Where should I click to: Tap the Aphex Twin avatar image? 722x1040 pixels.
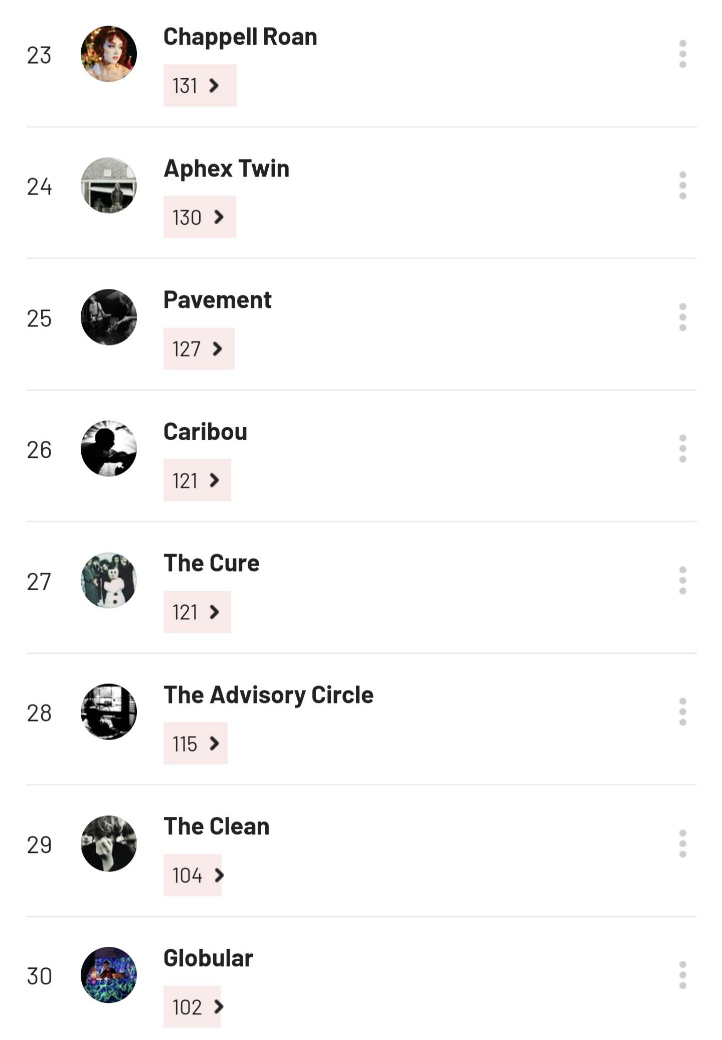coord(109,186)
